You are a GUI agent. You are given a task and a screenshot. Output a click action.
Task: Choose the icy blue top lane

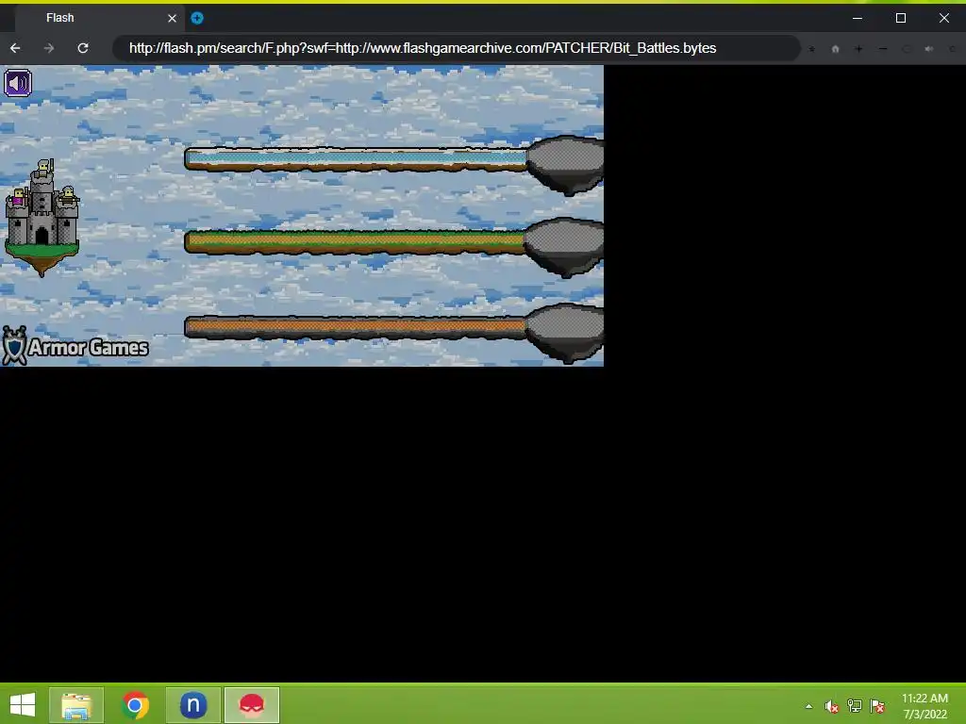tap(356, 158)
